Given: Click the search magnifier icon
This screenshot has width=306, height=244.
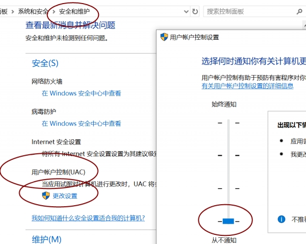Looking at the screenshot, I should [x=299, y=12].
